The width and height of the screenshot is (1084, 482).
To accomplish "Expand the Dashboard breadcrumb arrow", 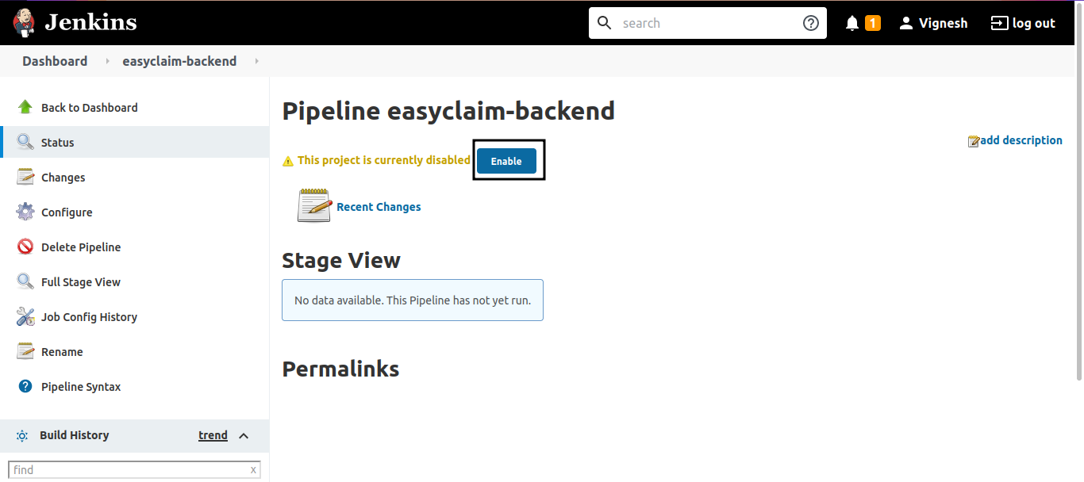I will tap(107, 61).
